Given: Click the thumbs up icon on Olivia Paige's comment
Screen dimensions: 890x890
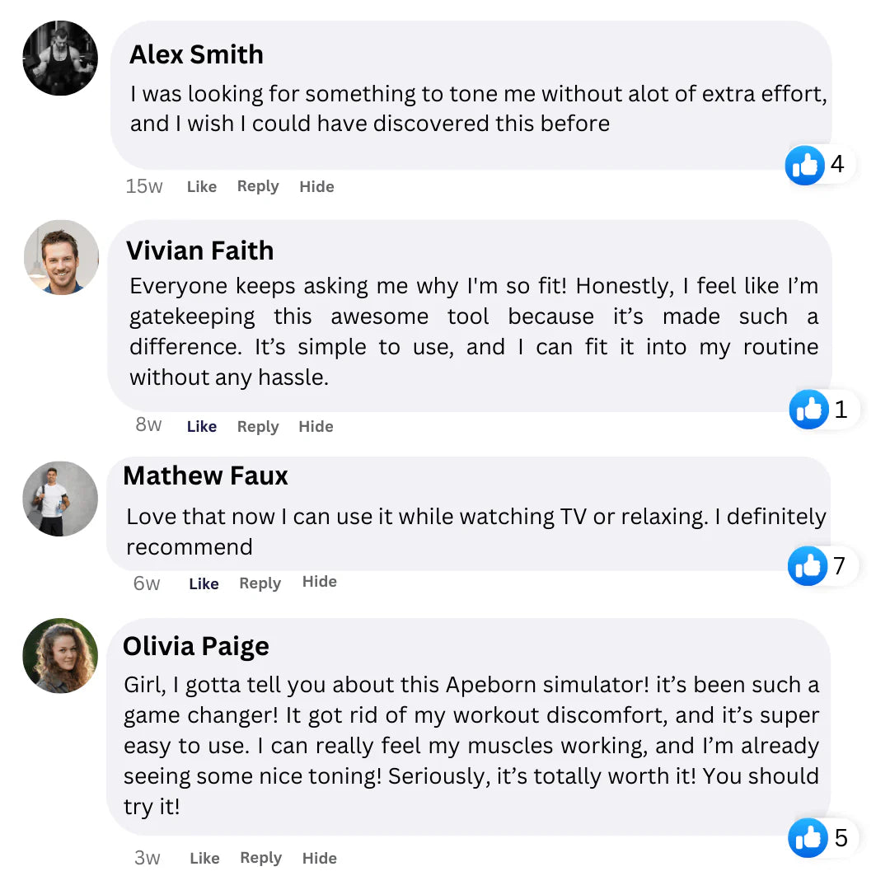Looking at the screenshot, I should (x=810, y=838).
